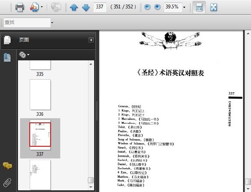Expand the share icon dropdown arrow
Screen dimensions: 251x192
(42, 7)
